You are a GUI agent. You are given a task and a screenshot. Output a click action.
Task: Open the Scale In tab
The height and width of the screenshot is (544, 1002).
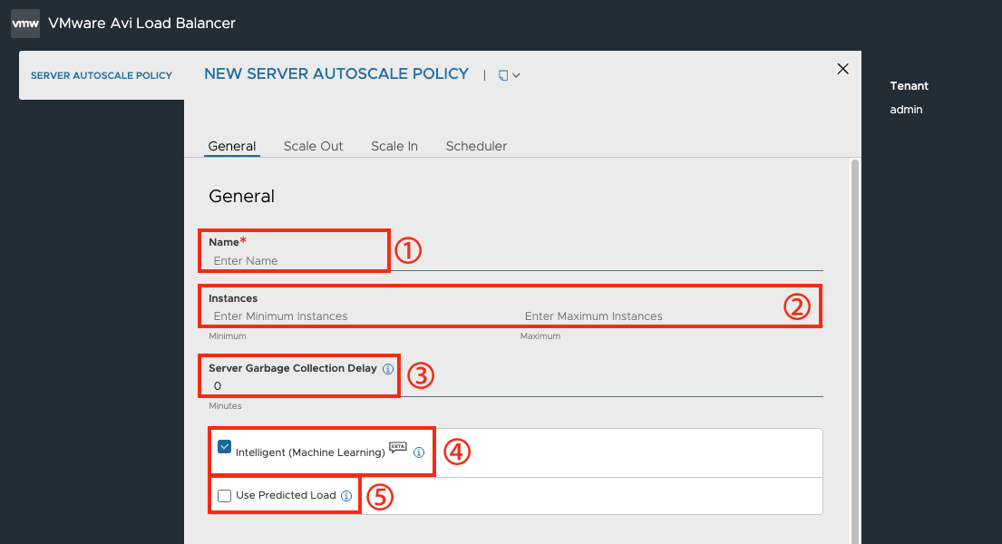tap(394, 146)
